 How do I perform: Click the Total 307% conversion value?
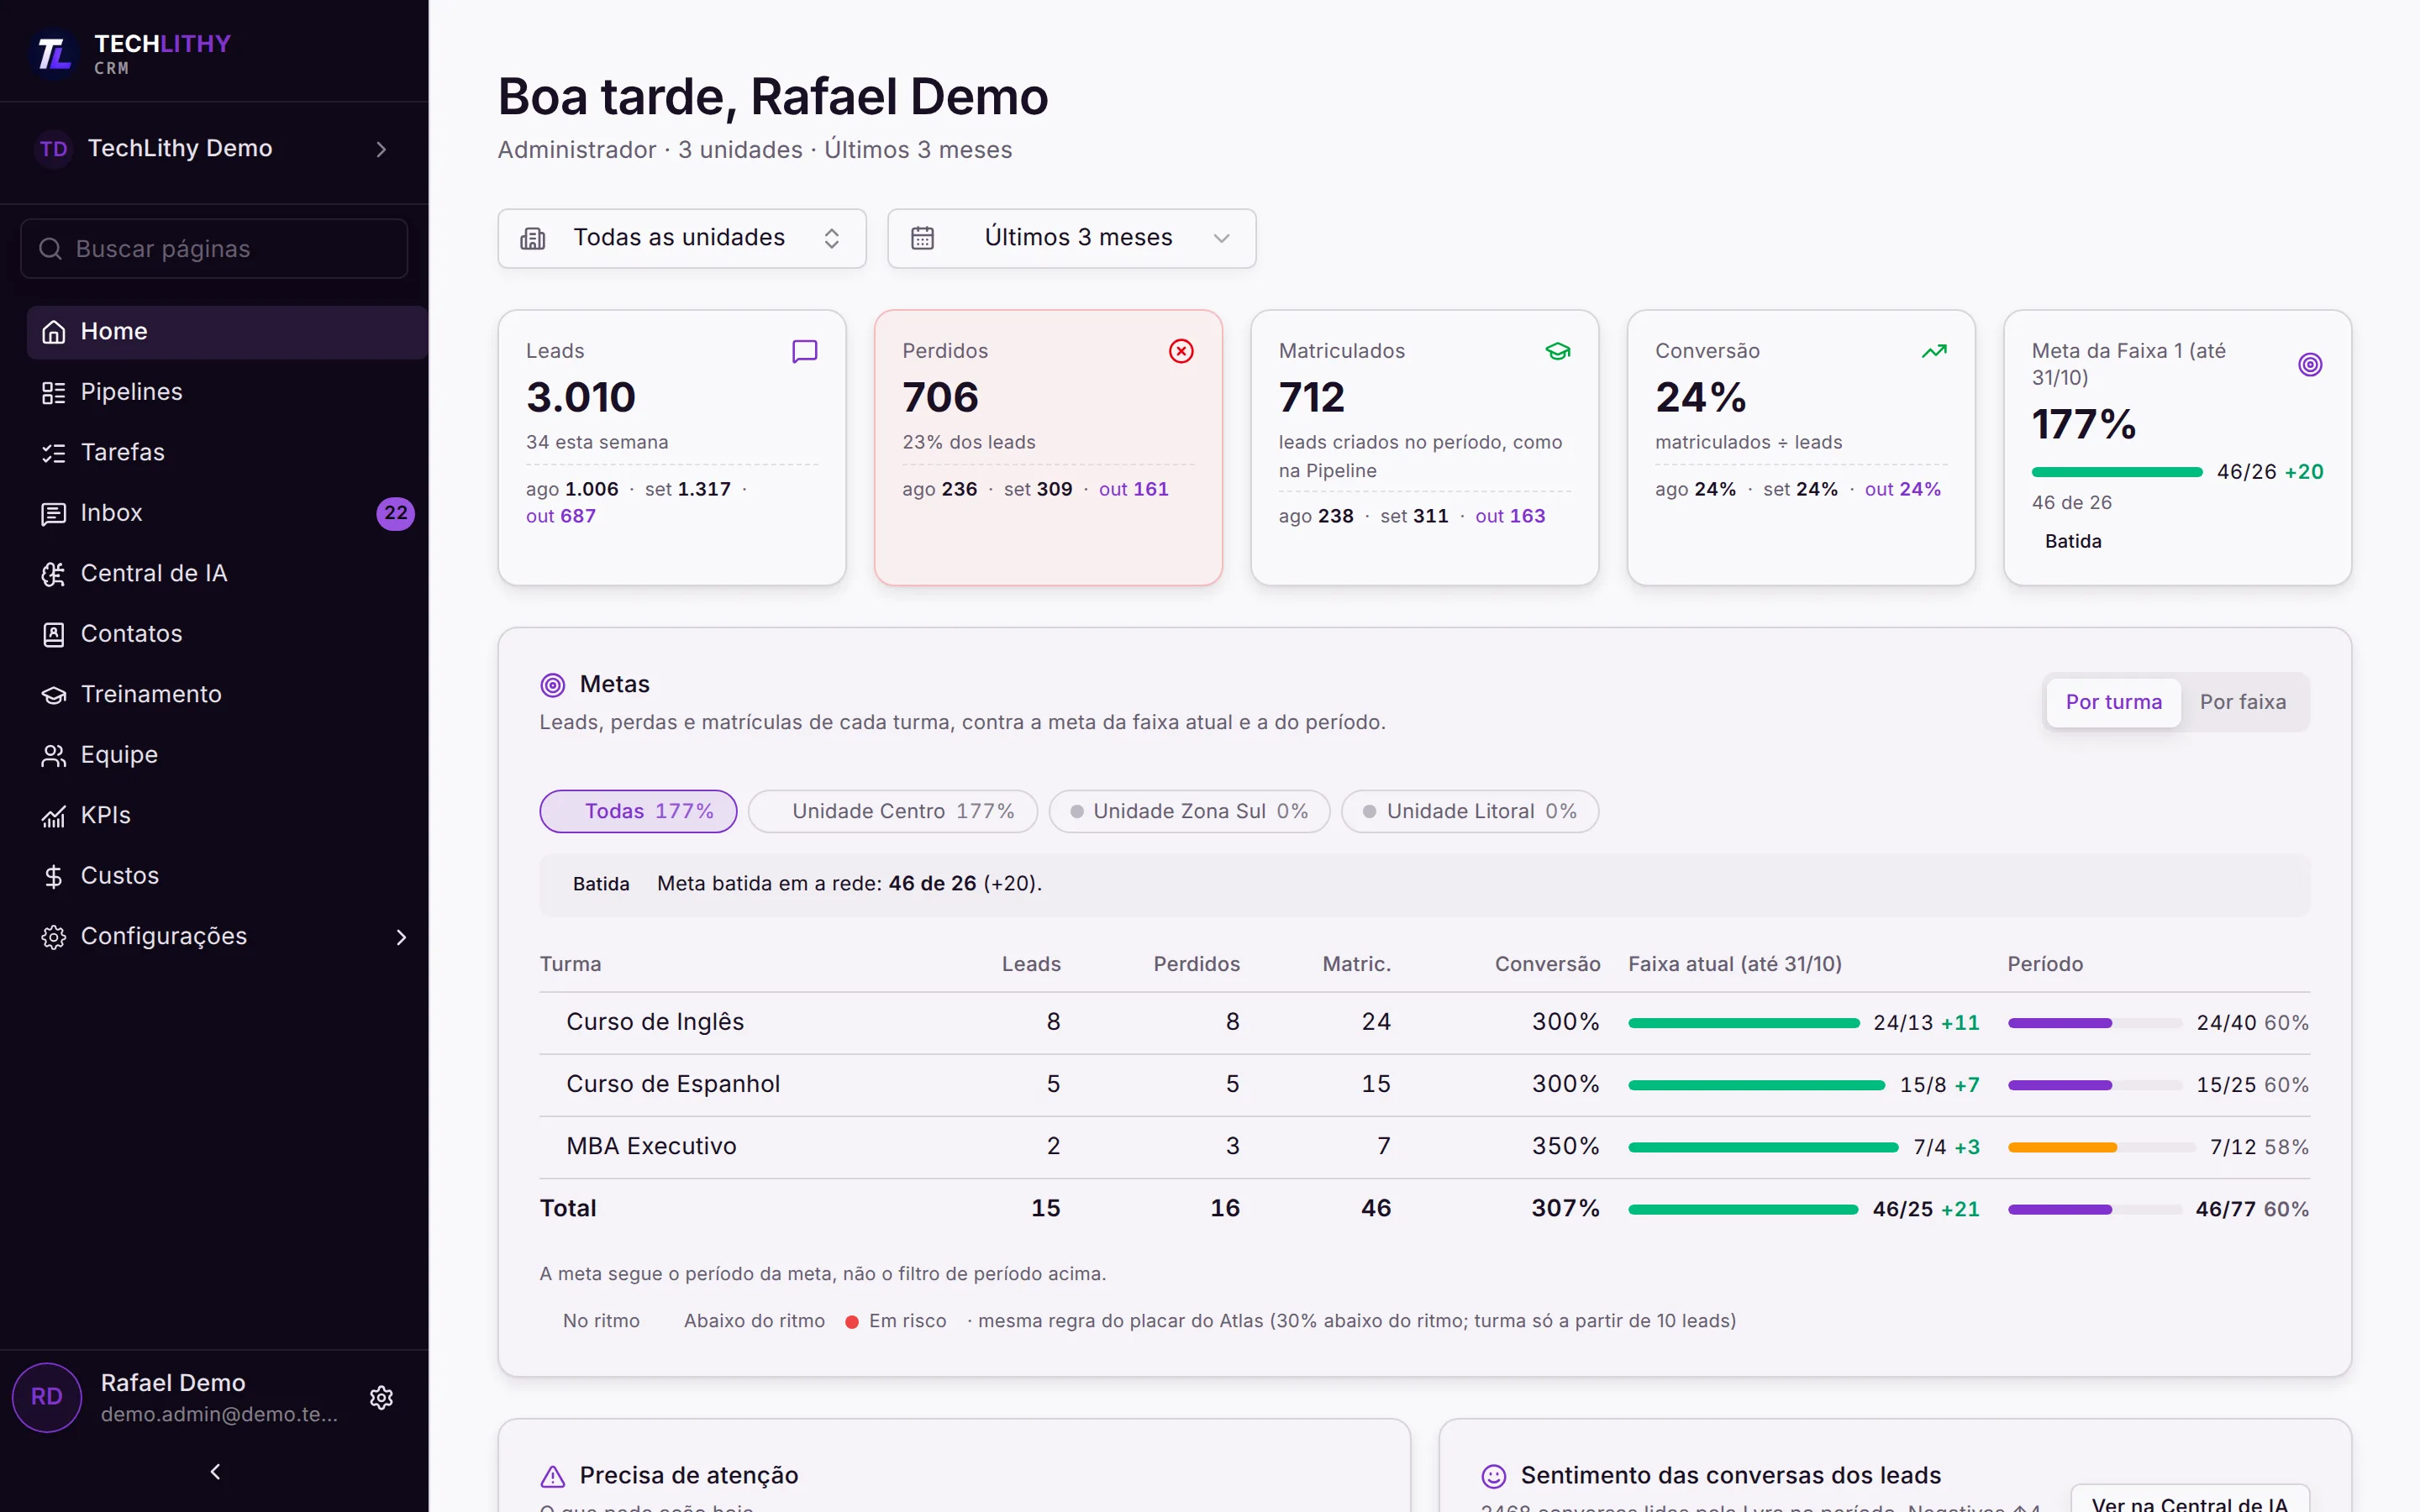click(1565, 1208)
